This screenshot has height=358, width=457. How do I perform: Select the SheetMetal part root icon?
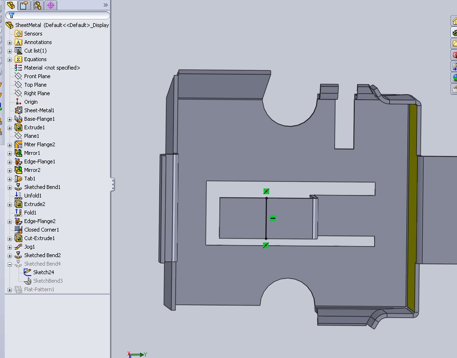click(x=9, y=25)
